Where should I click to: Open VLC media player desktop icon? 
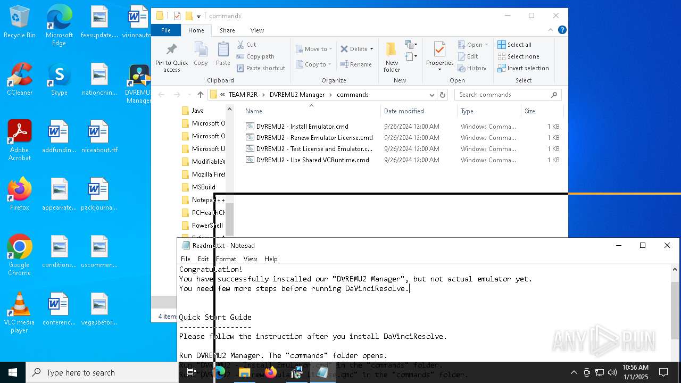coord(20,313)
